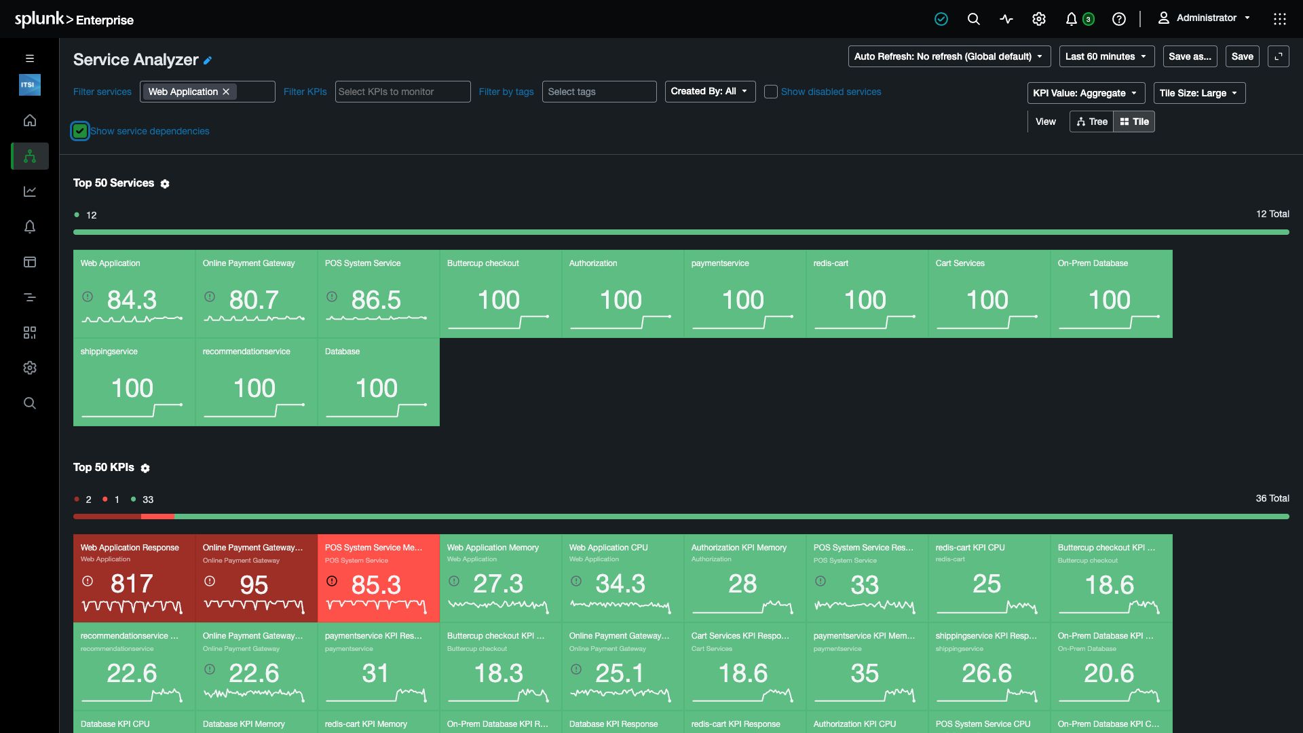Open the search sidebar icon

point(30,403)
